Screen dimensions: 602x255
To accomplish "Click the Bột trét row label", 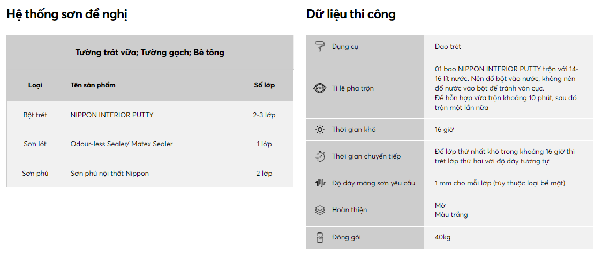I will click(35, 115).
